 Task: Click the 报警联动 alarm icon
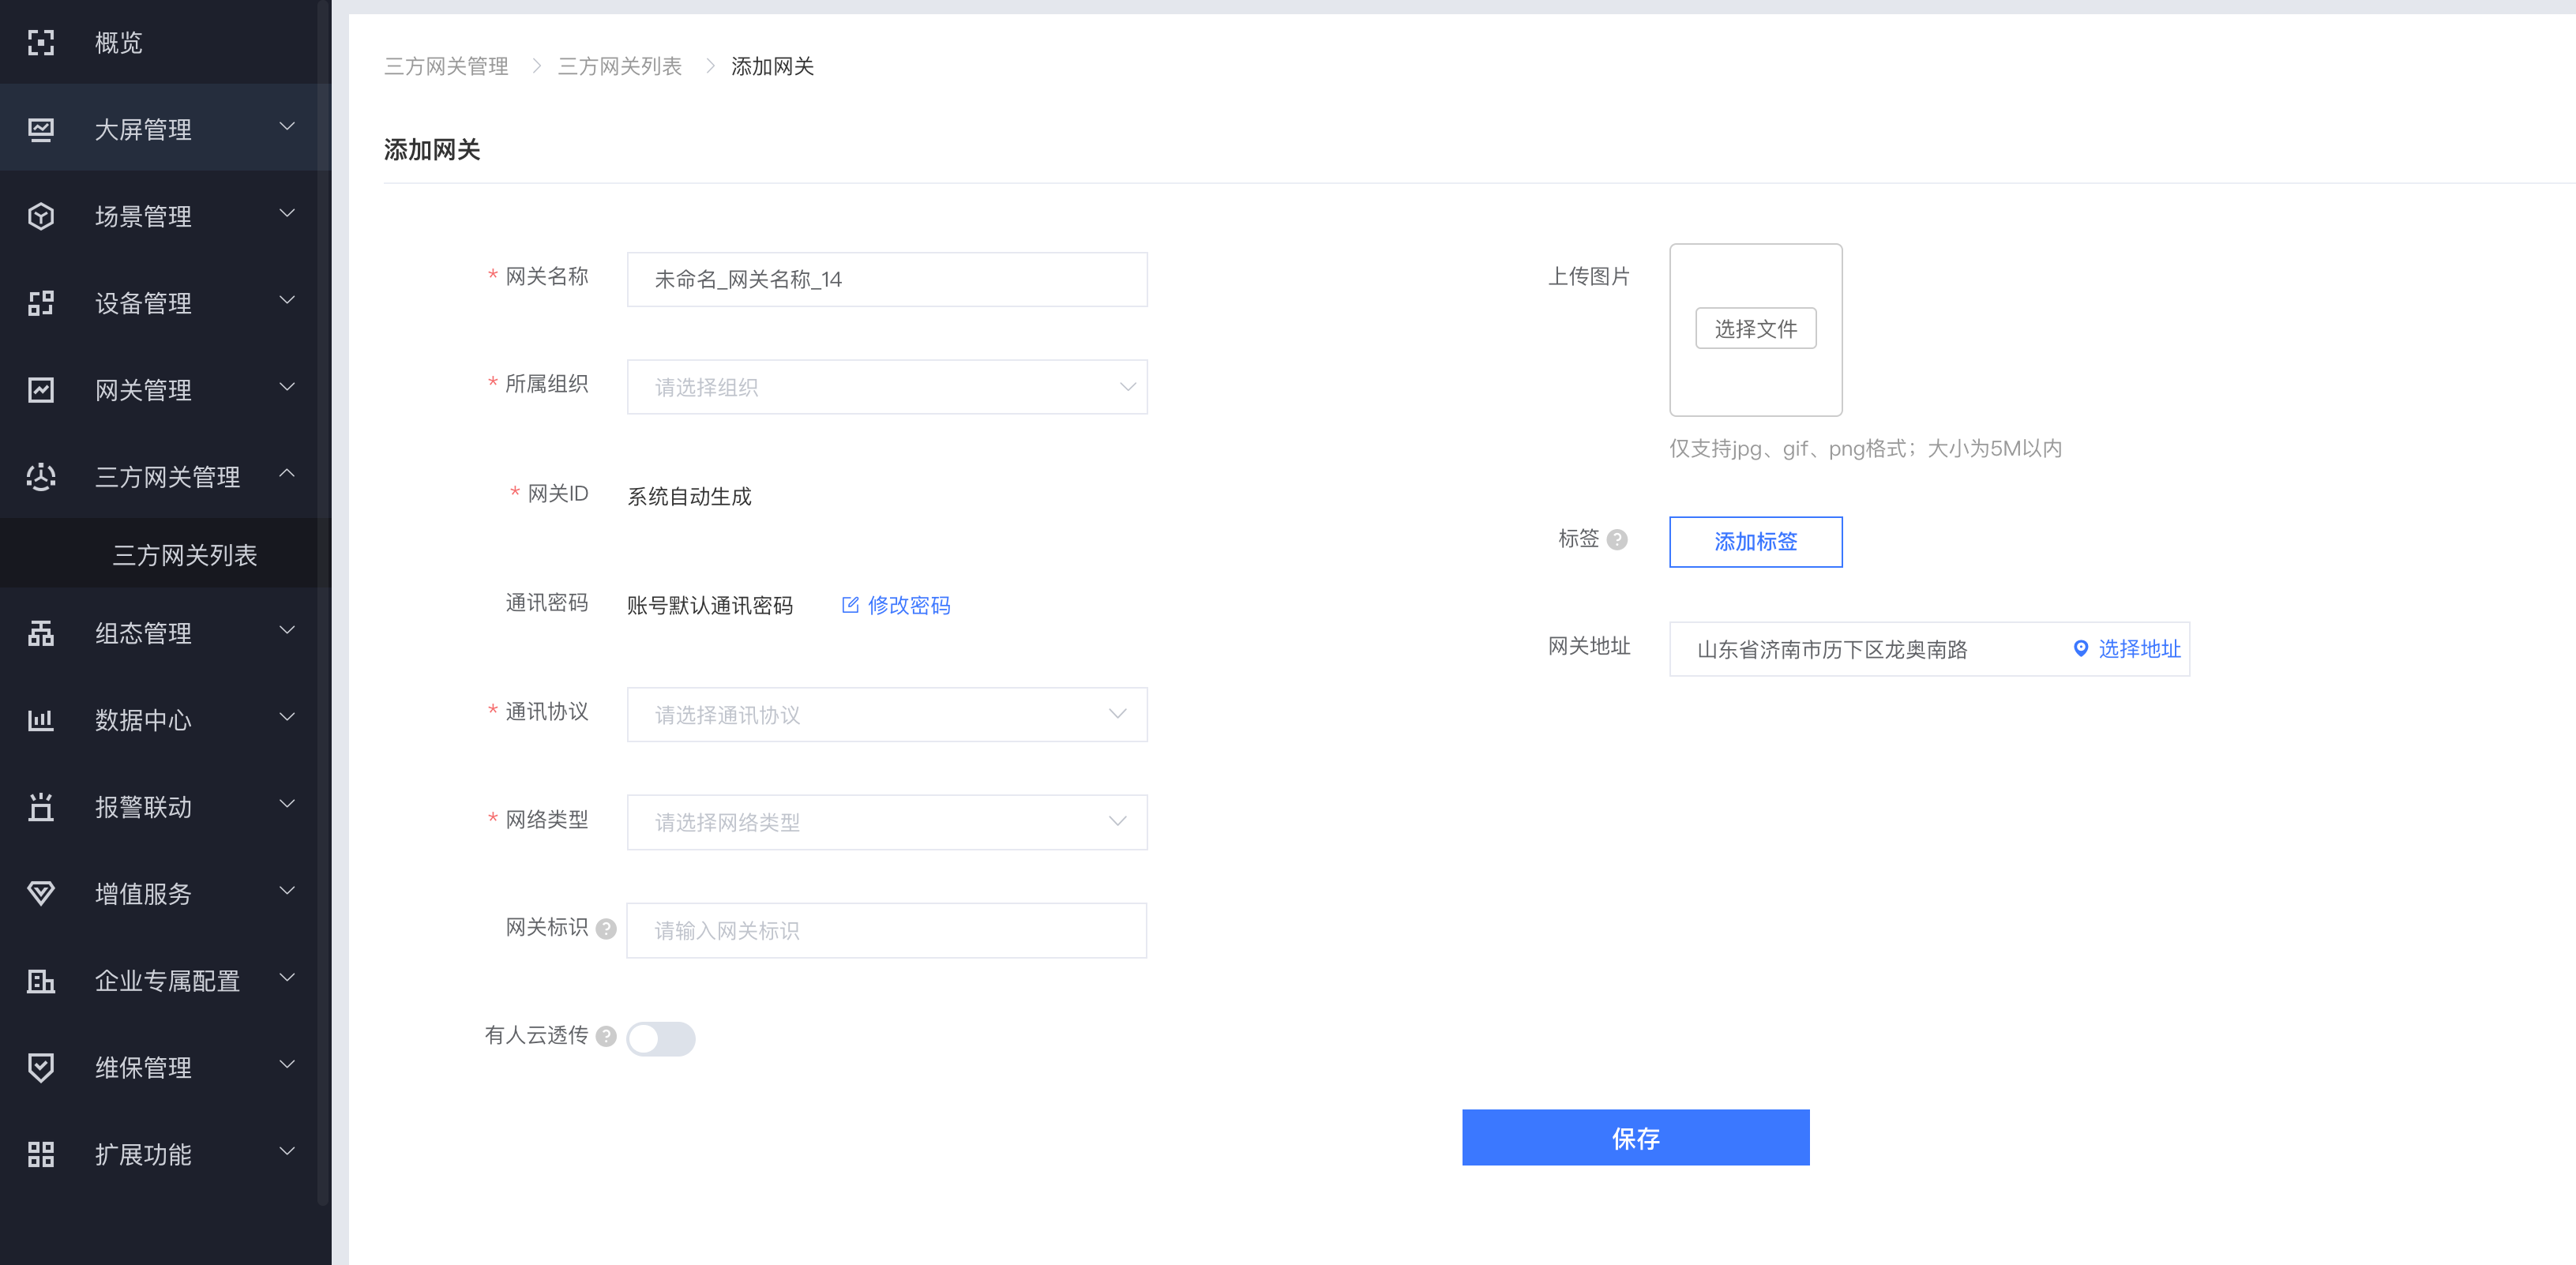pos(41,807)
